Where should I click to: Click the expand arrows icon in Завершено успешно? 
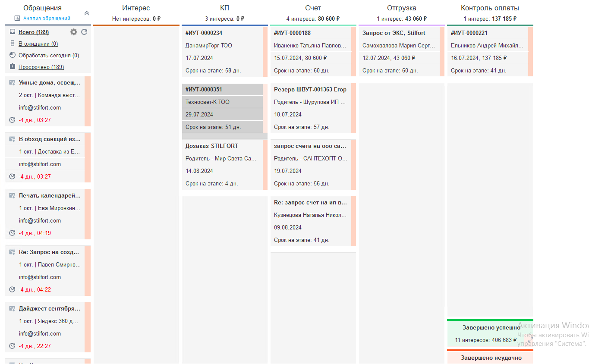click(529, 340)
